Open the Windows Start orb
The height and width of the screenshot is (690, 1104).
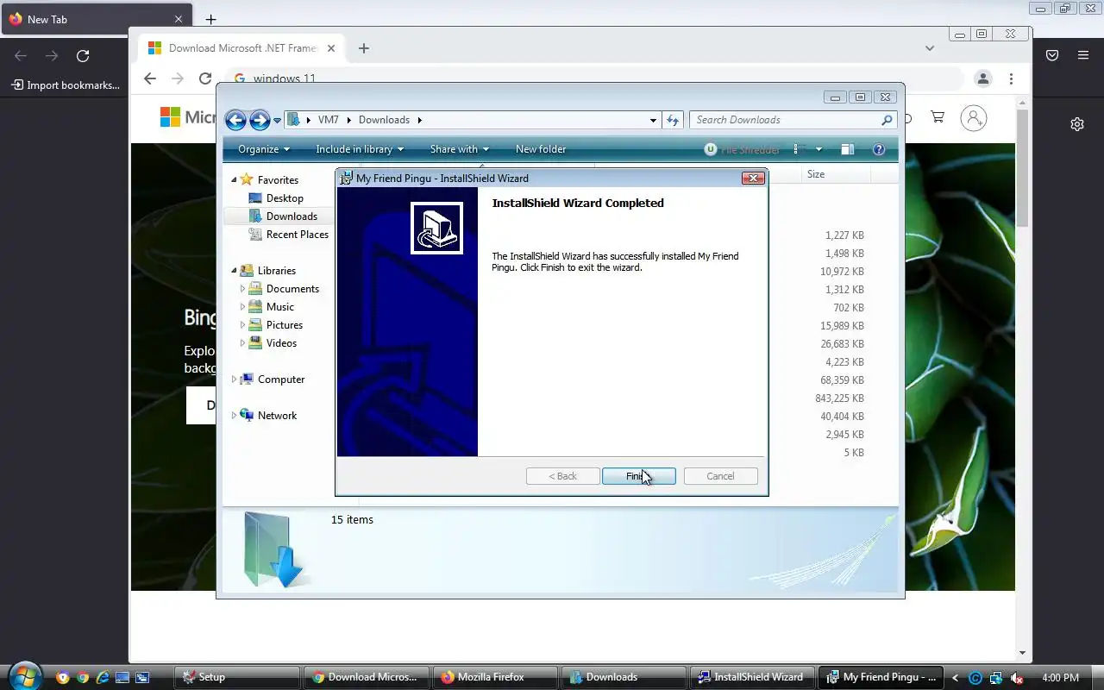[24, 677]
